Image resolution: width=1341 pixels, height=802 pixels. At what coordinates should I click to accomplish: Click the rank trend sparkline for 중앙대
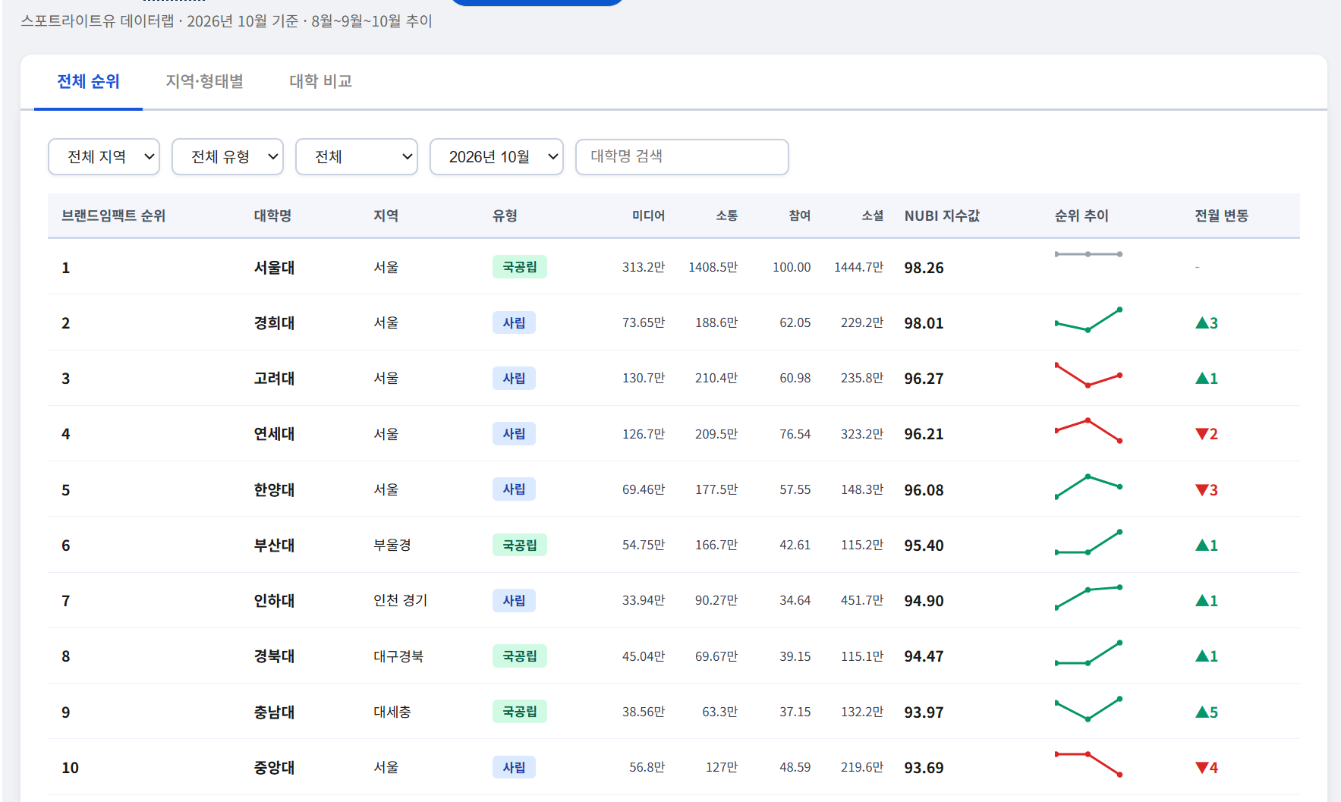(1088, 764)
